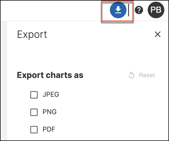The width and height of the screenshot is (169, 141).
Task: Open the PB user profile avatar
Action: point(156,10)
